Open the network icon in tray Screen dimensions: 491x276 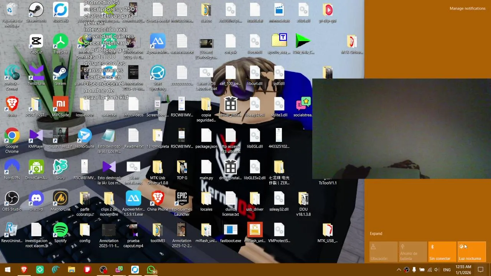coord(430,270)
